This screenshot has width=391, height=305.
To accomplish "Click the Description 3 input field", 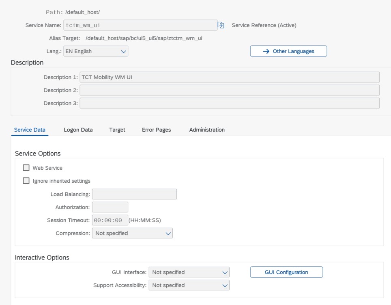I will (x=230, y=103).
